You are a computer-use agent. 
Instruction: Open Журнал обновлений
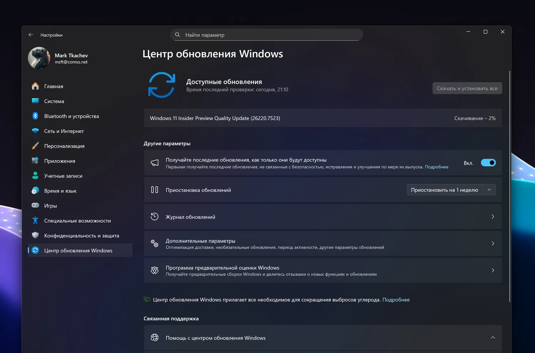321,217
